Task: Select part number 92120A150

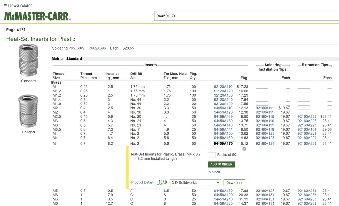Action: point(223,104)
